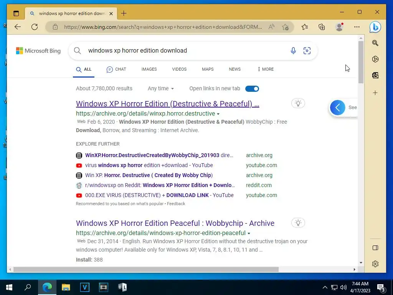The width and height of the screenshot is (393, 295).
Task: Click the Read aloud icon in address bar
Action: pyautogui.click(x=271, y=27)
